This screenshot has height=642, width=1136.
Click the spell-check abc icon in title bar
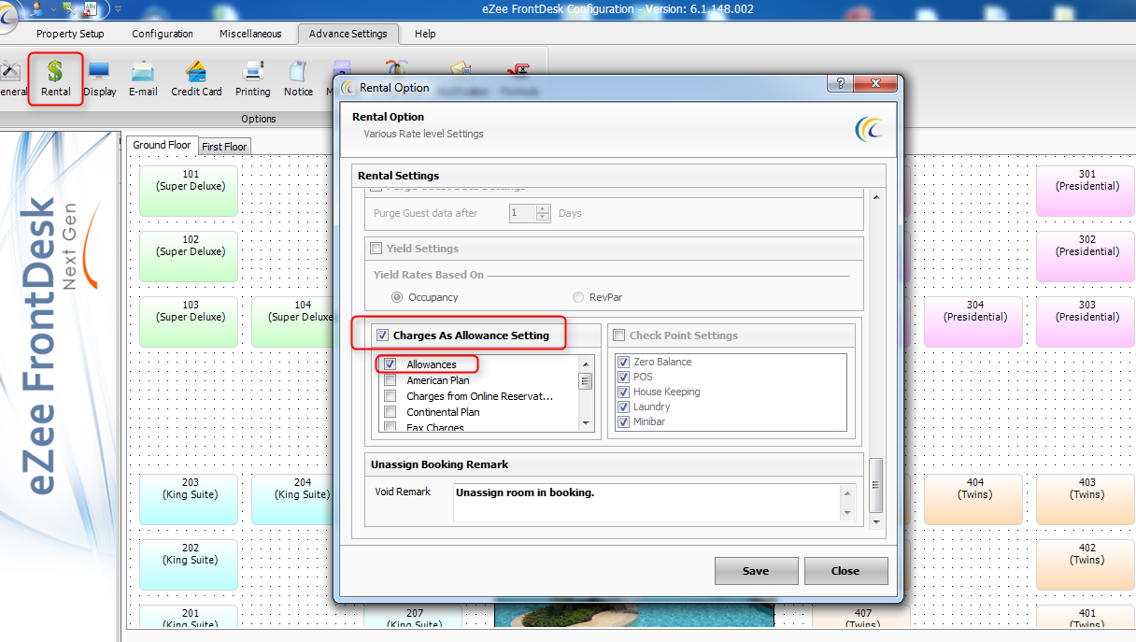click(91, 8)
